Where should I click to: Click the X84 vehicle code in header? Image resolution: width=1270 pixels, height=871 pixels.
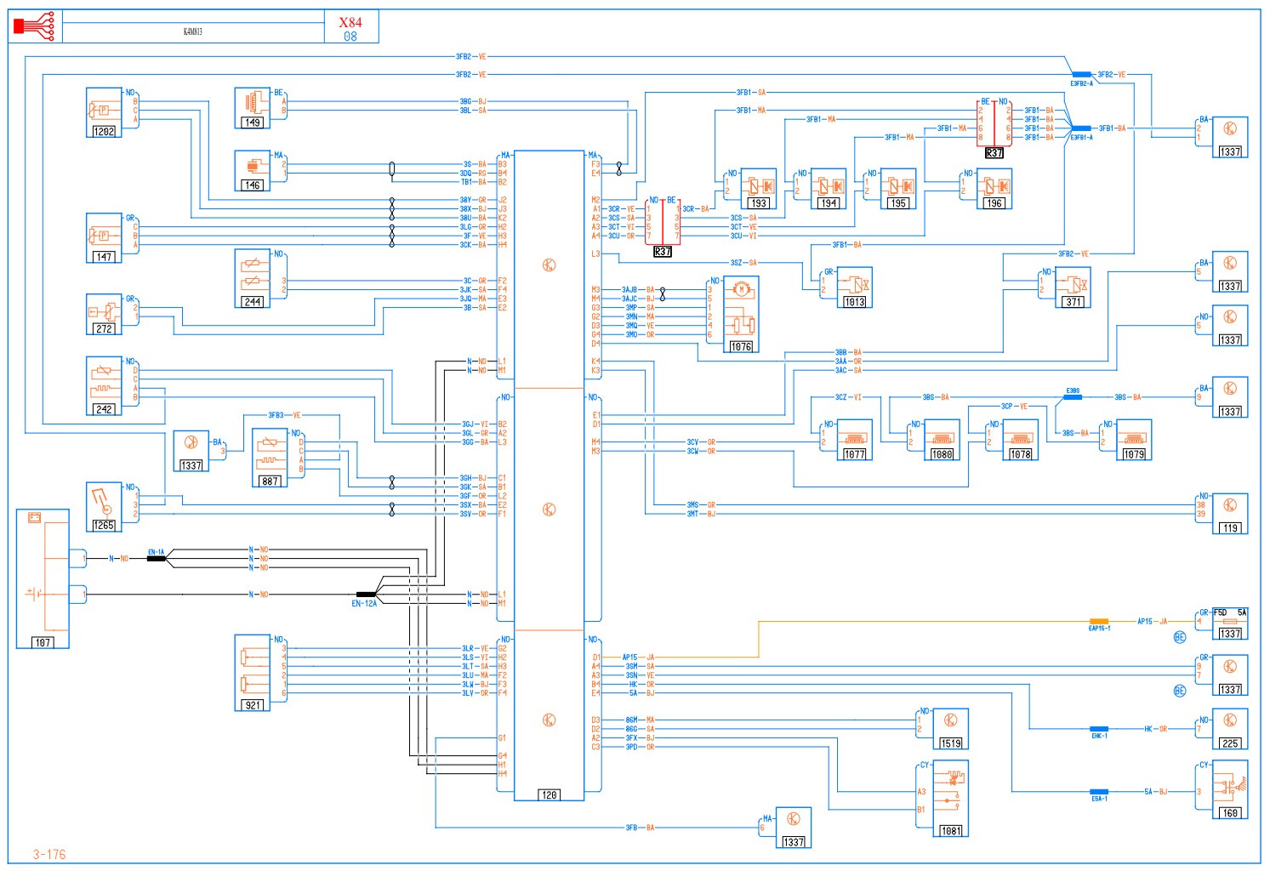point(350,23)
